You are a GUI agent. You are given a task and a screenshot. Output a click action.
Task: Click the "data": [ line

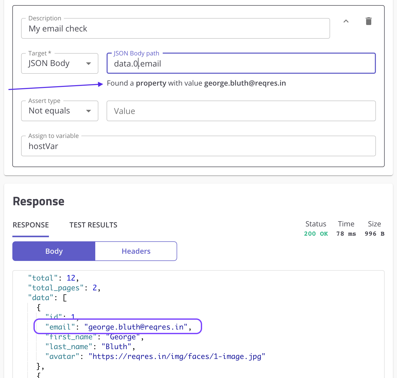pyautogui.click(x=47, y=298)
